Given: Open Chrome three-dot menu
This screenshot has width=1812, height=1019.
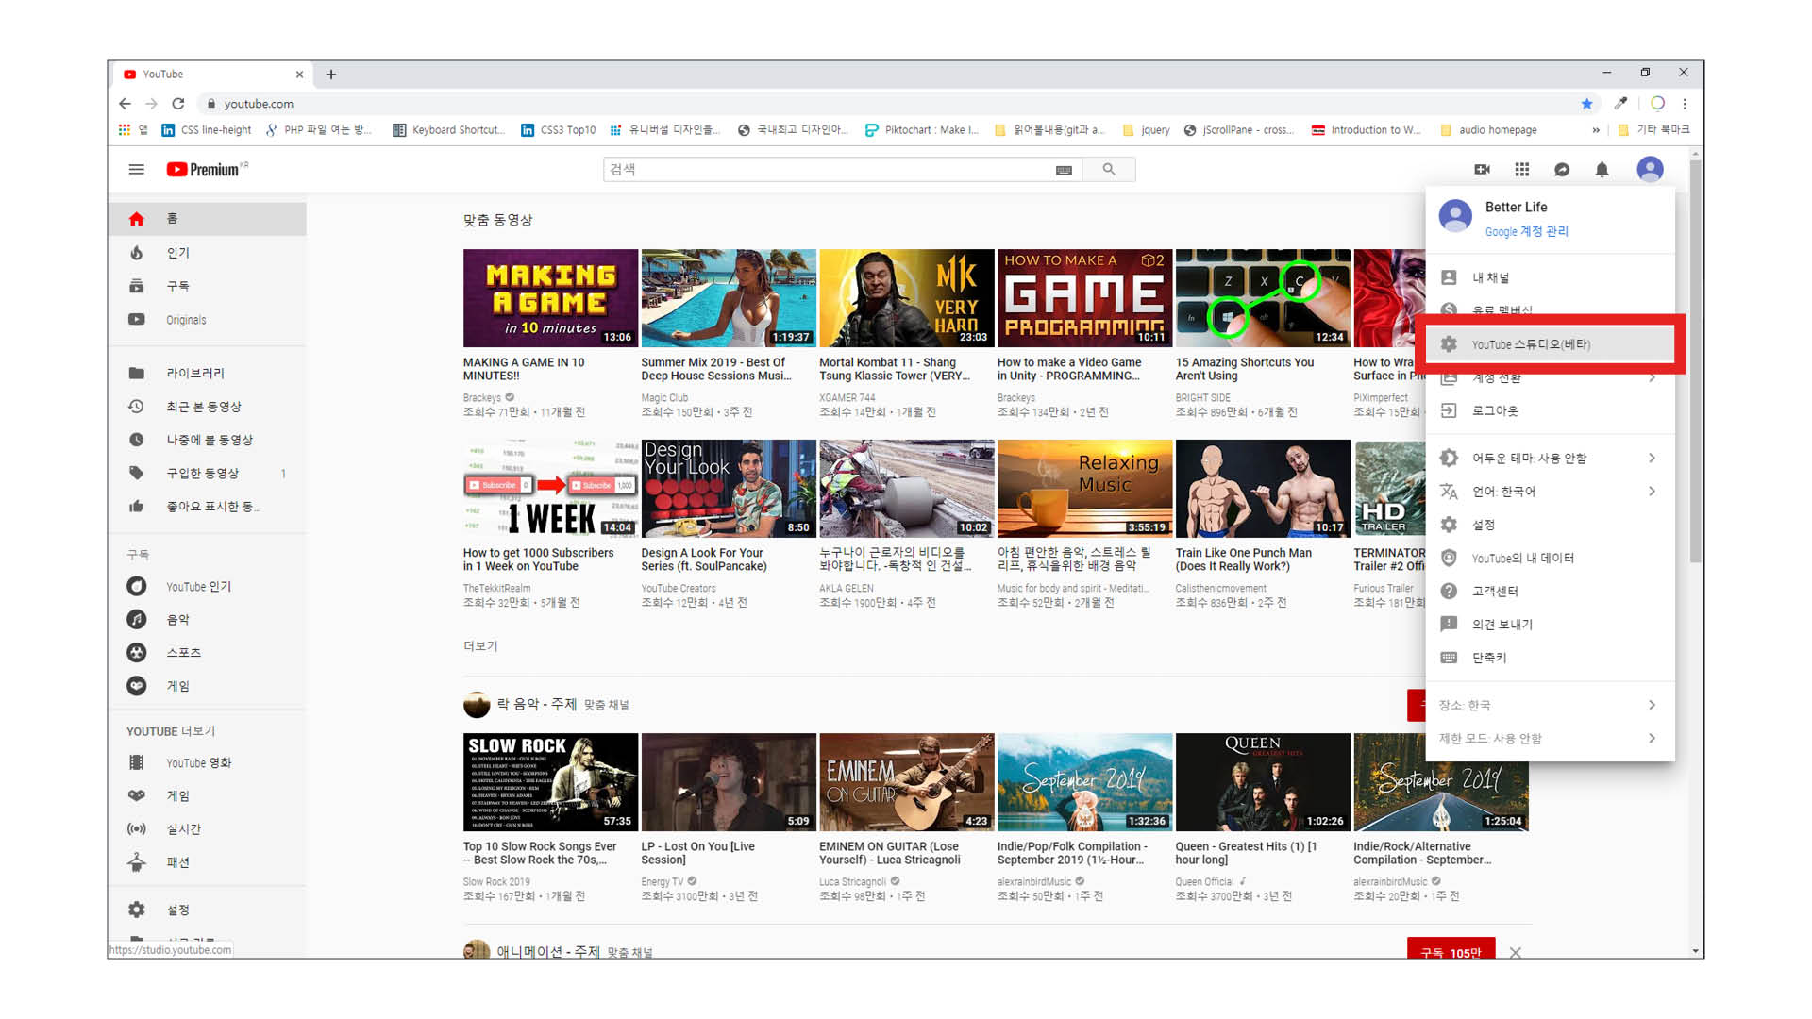Looking at the screenshot, I should click(1685, 104).
